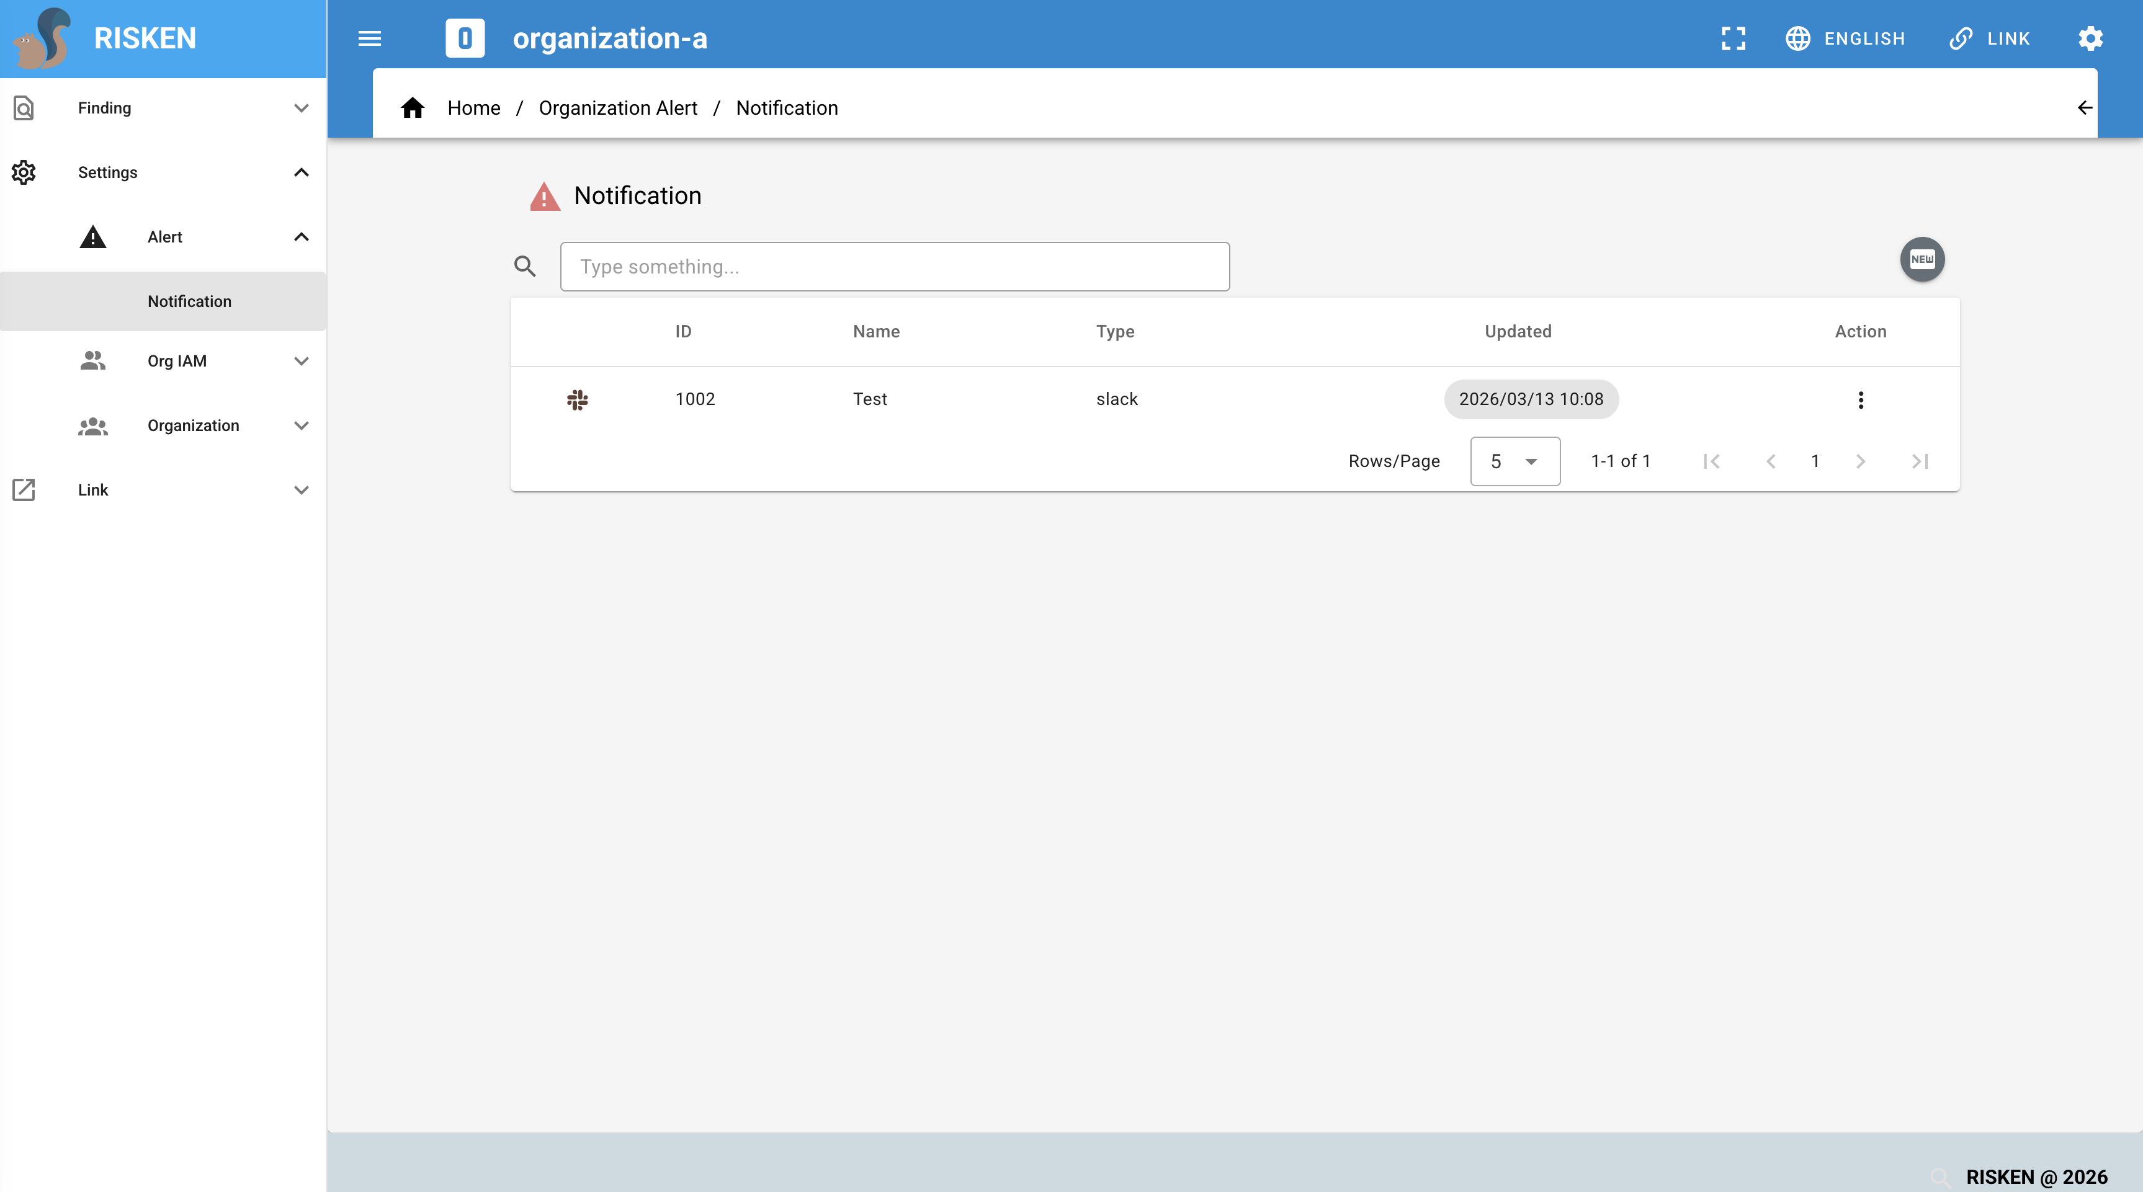Viewport: 2143px width, 1192px height.
Task: Open the settings gear in header
Action: (x=2090, y=38)
